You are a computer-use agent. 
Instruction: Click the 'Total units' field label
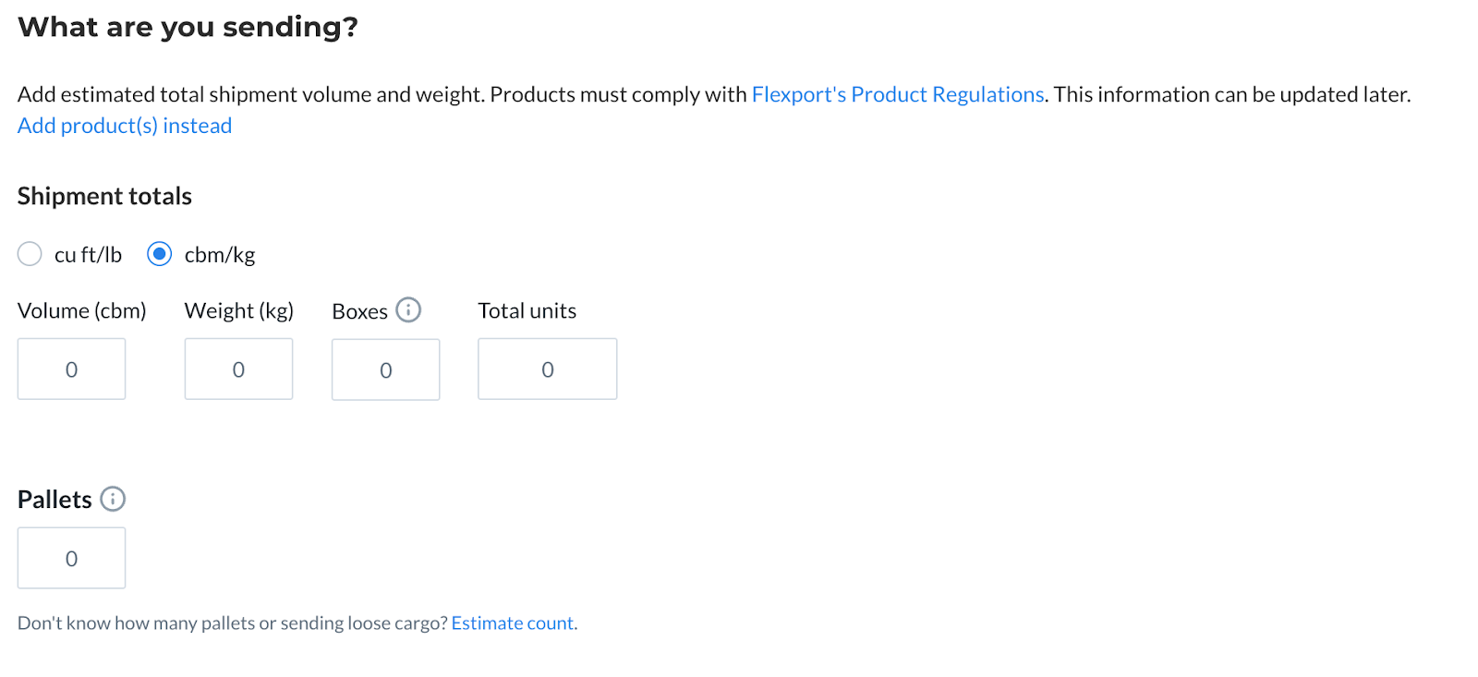pos(527,311)
